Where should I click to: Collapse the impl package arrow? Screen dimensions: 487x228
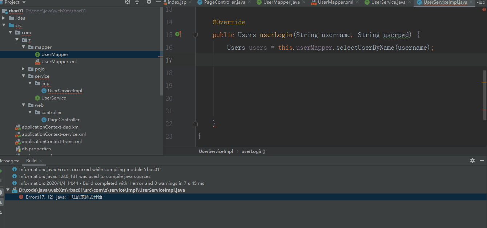pos(30,83)
